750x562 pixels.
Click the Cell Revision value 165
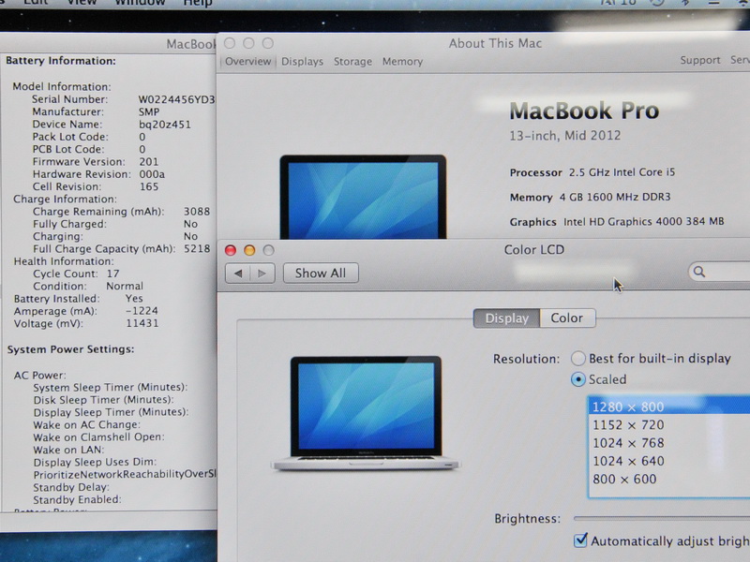(x=149, y=186)
